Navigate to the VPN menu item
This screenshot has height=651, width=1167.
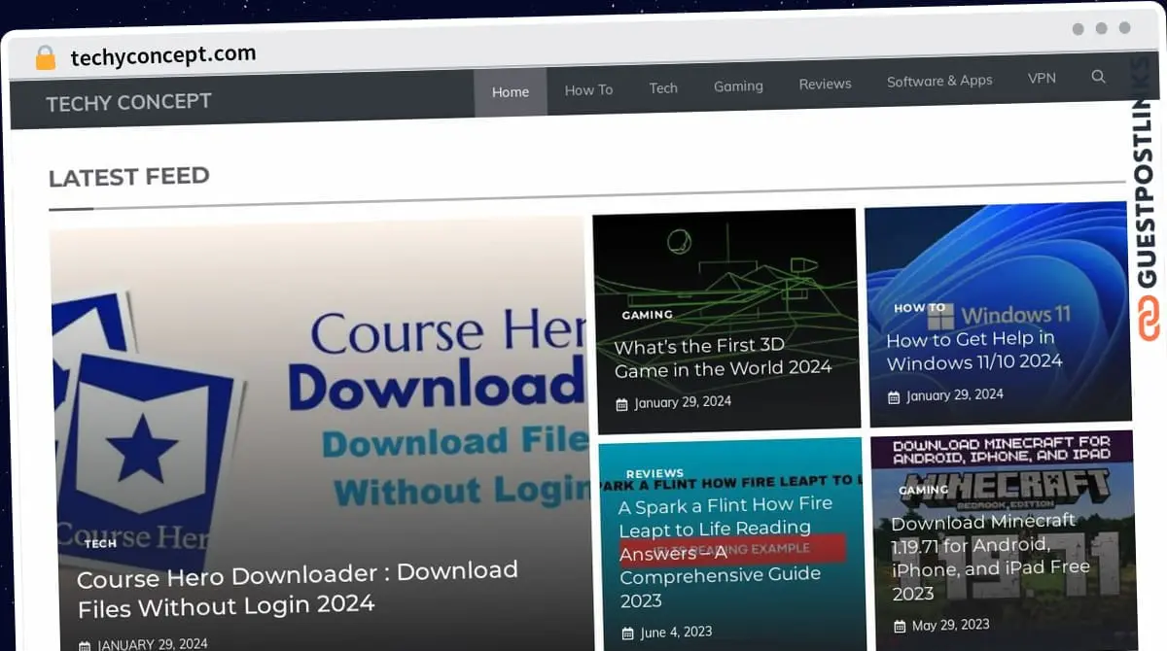pos(1042,78)
